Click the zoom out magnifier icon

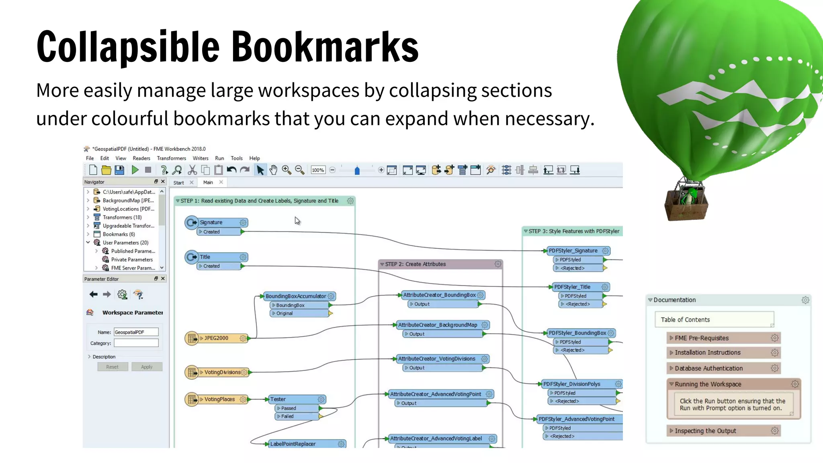[x=300, y=170]
